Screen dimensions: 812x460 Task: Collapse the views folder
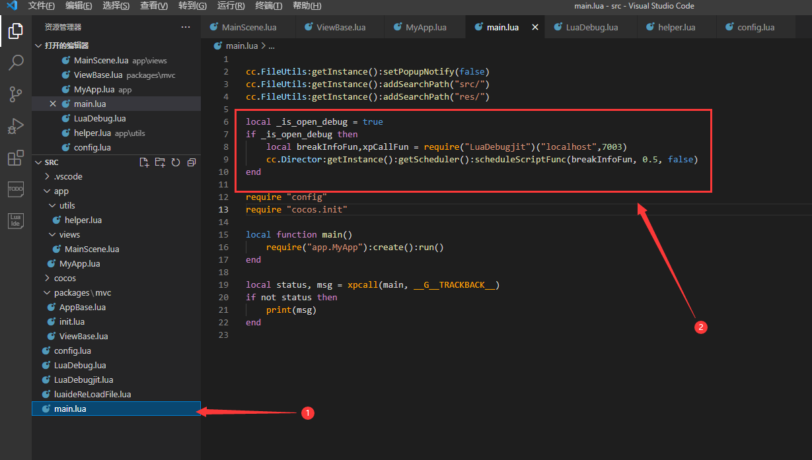click(x=69, y=234)
